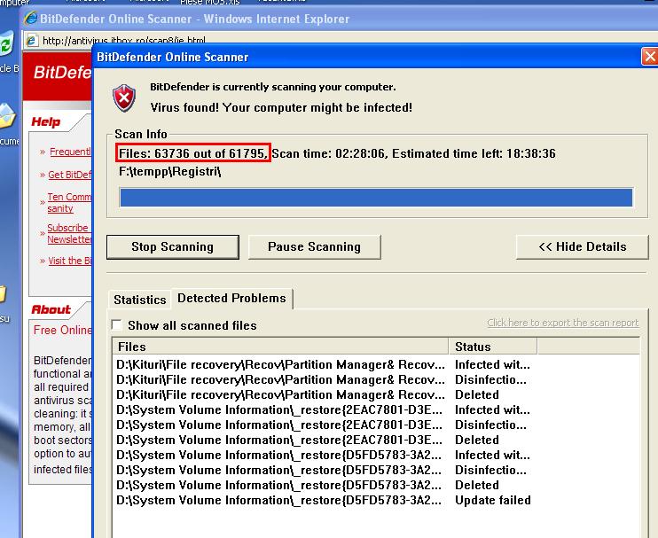Open the documents folder desktop icon

(x=7, y=115)
